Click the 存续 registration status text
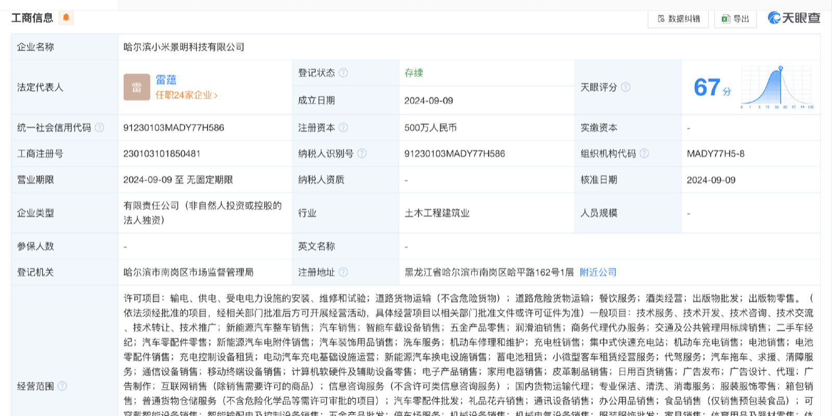The height and width of the screenshot is (416, 832). pyautogui.click(x=414, y=73)
